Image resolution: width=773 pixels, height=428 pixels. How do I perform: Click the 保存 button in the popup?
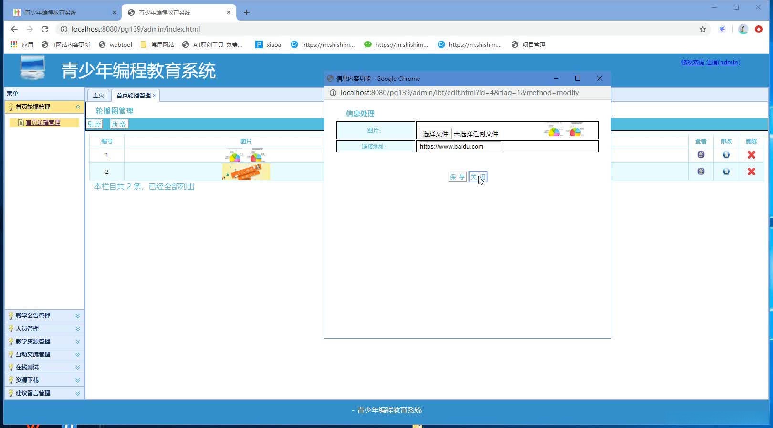(457, 177)
